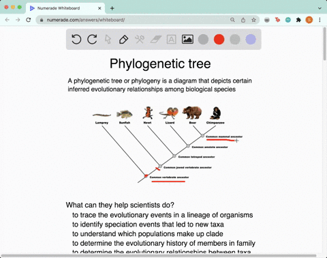Click the red Tp extension icon

[277, 20]
